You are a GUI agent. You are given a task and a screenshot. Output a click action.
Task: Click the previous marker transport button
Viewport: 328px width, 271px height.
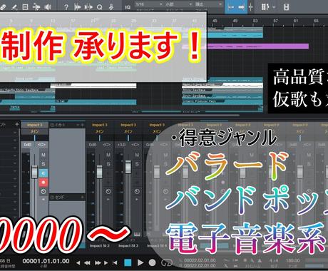coord(78,263)
